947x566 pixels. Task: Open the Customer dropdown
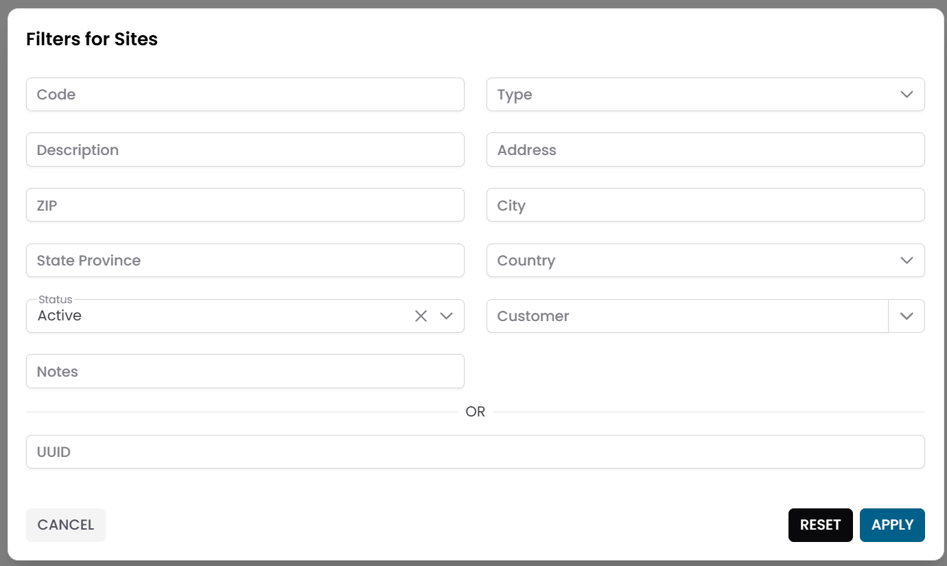click(907, 316)
